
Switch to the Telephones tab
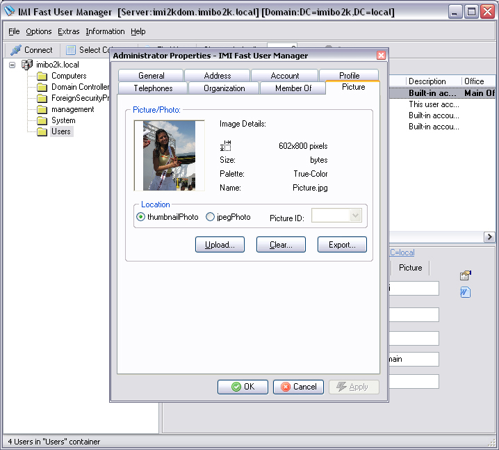153,88
